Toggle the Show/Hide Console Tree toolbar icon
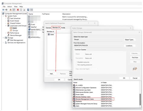The image size is (143, 111). (14, 10)
